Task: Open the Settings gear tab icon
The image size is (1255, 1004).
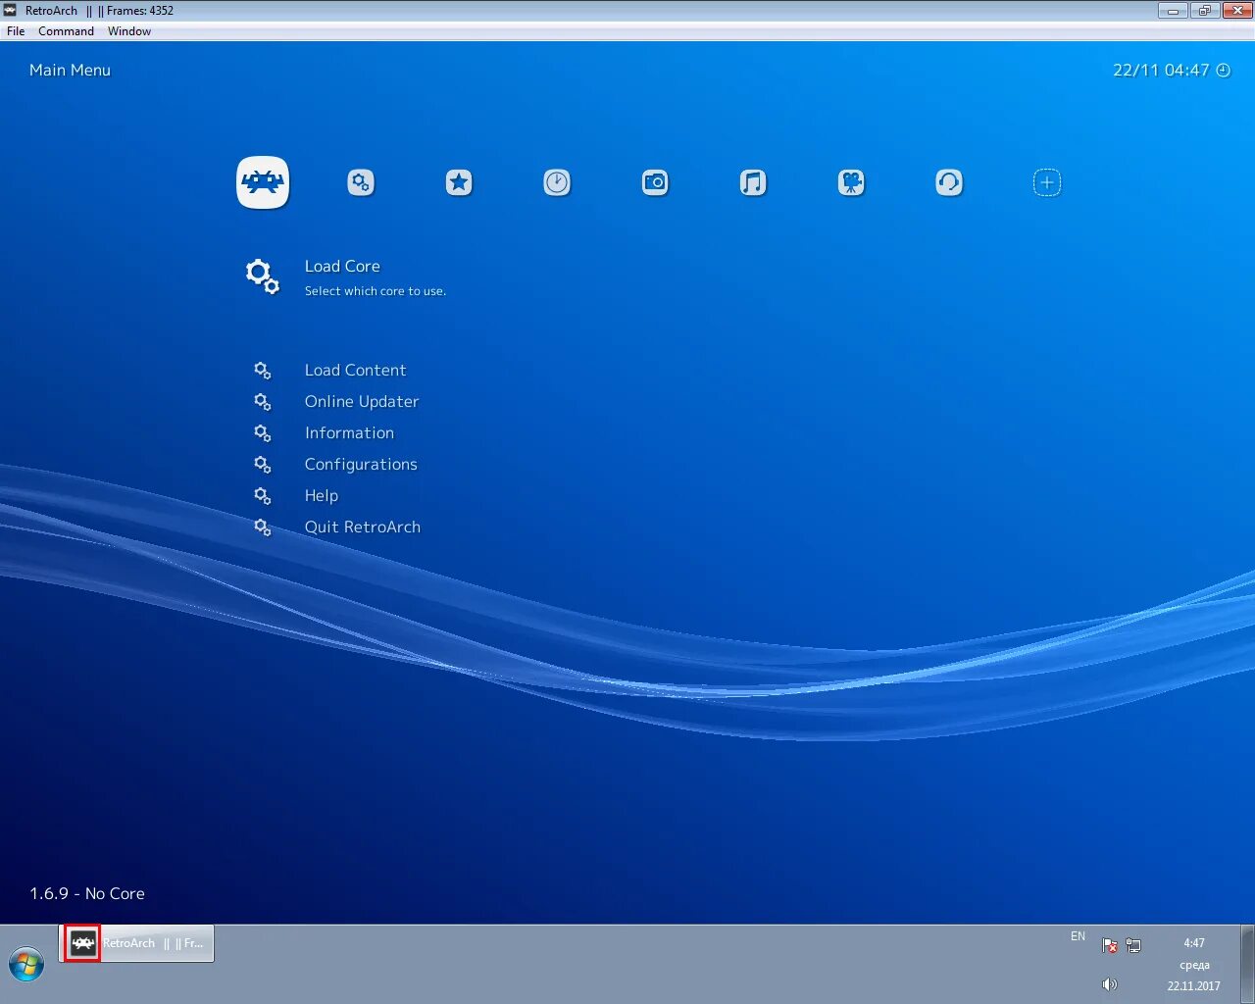Action: [x=361, y=182]
